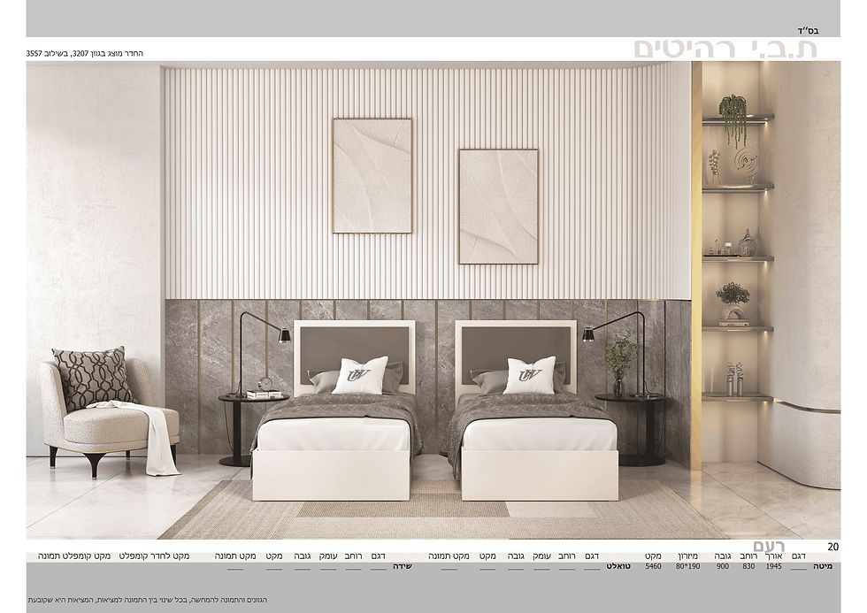The height and width of the screenshot is (613, 867).
Task: Select page number 20
Action: tap(832, 547)
